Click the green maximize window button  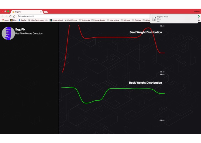point(8,11)
